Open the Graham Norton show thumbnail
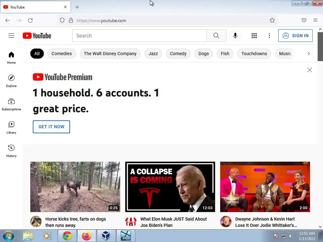The width and height of the screenshot is (323, 242). click(265, 187)
